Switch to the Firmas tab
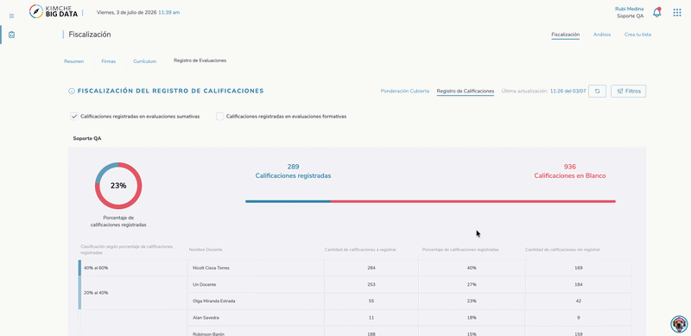 click(109, 61)
